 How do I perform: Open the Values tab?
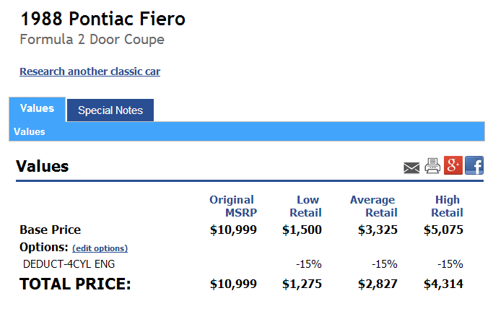coord(37,108)
